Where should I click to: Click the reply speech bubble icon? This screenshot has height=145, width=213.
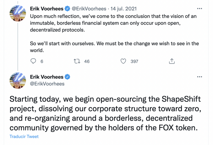[x=33, y=61]
